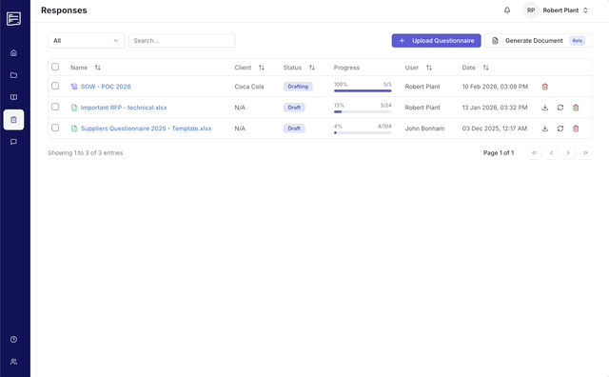Sort the table by Date
The image size is (609, 377).
(485, 68)
